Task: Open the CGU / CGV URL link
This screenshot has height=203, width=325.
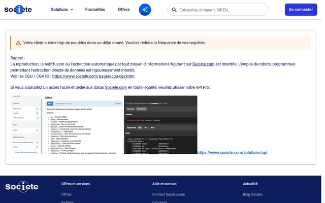Action: [x=93, y=76]
